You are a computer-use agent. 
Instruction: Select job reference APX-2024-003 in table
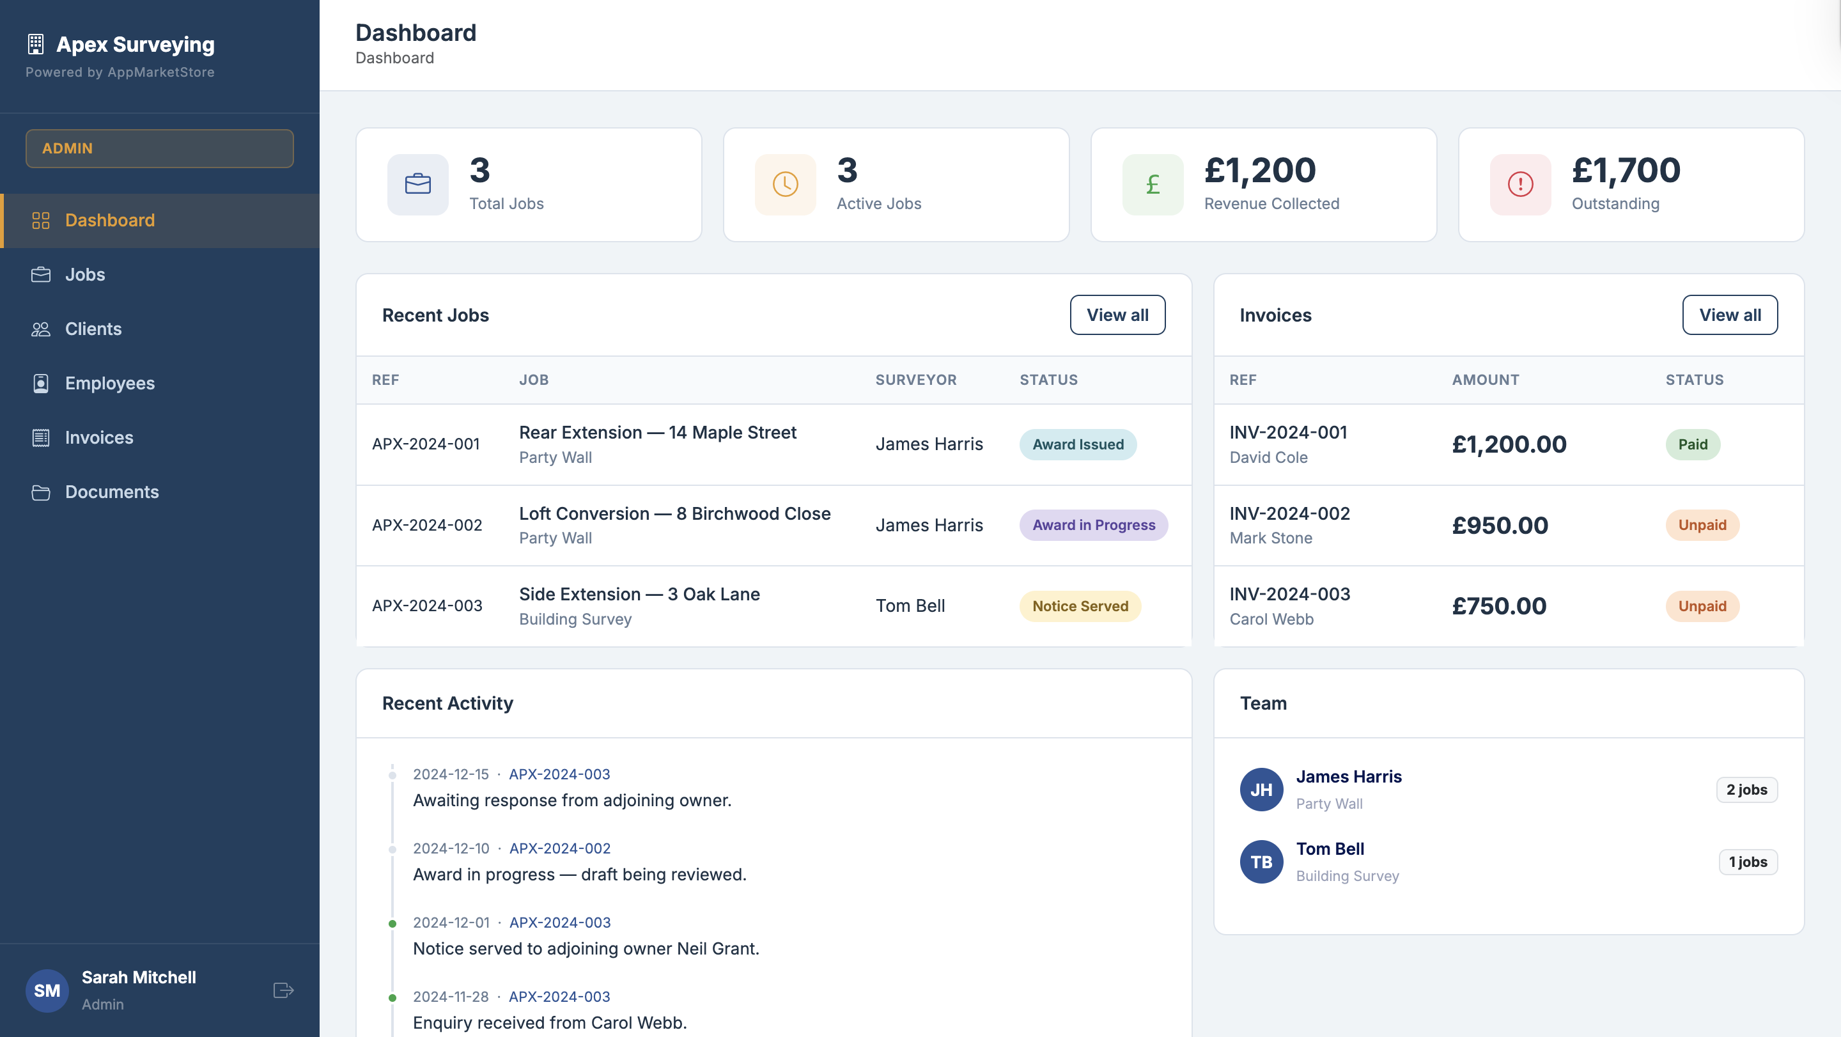point(426,606)
